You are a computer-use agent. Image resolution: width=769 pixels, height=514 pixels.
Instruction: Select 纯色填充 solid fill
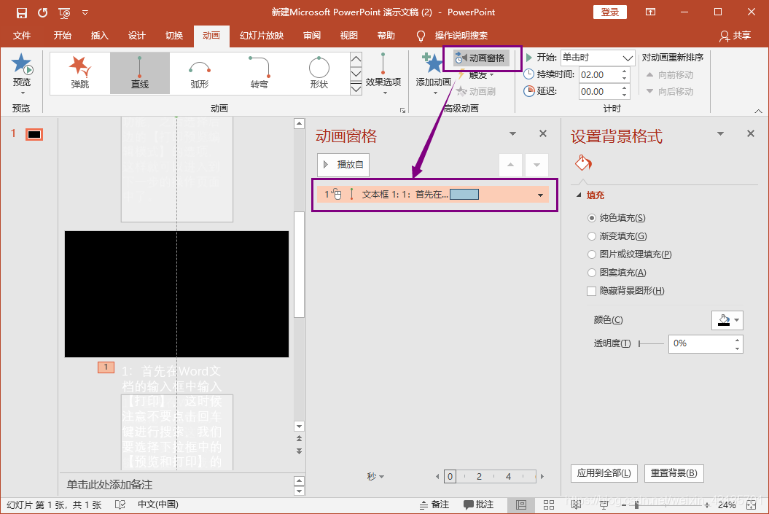[592, 218]
